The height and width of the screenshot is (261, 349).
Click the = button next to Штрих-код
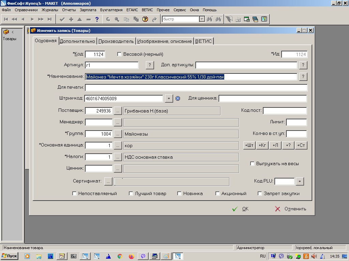(169, 98)
